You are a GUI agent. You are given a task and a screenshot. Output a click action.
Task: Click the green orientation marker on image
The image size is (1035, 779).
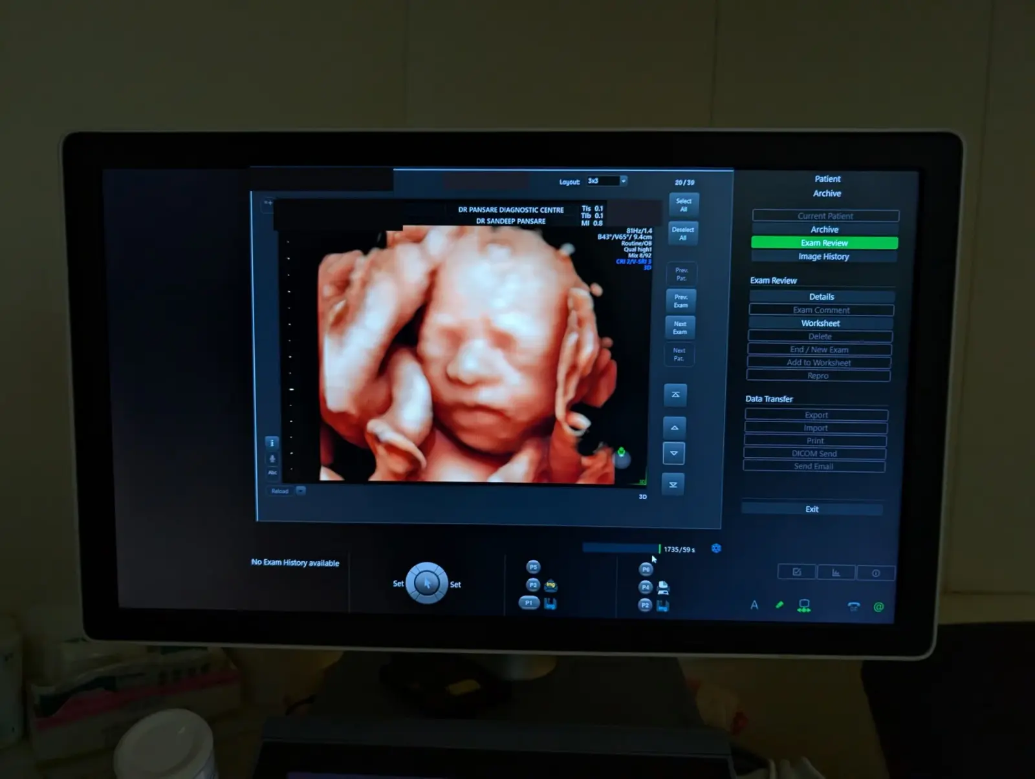[x=622, y=453]
